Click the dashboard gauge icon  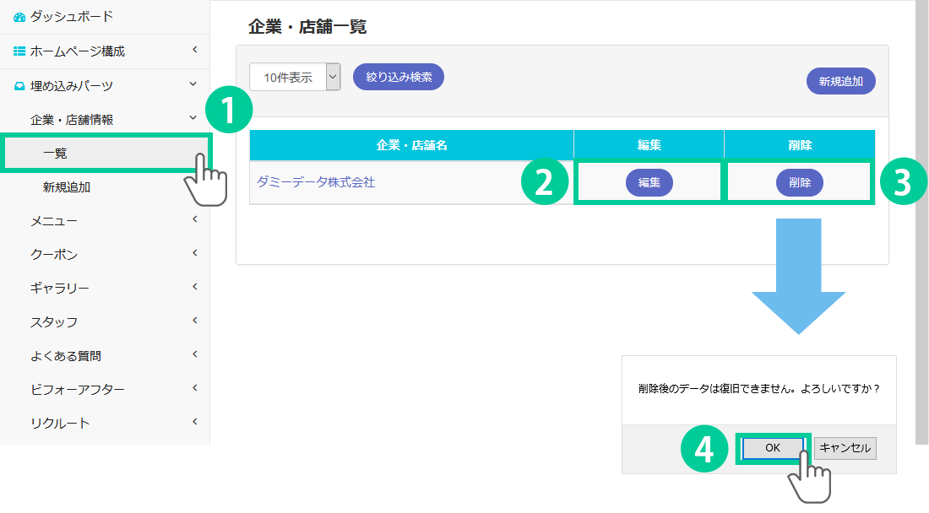(19, 17)
